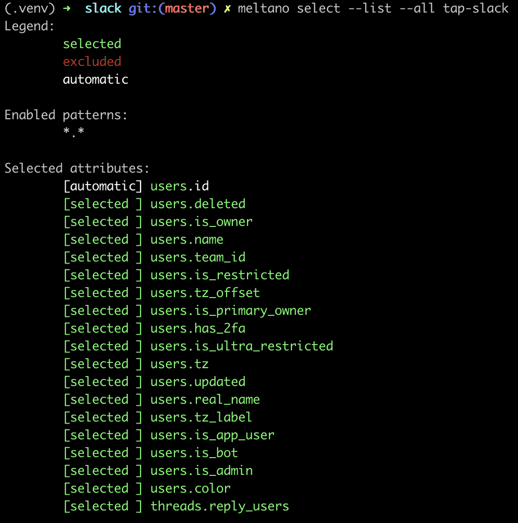This screenshot has width=518, height=523.
Task: Click the users.color attribute text
Action: pyautogui.click(x=190, y=488)
